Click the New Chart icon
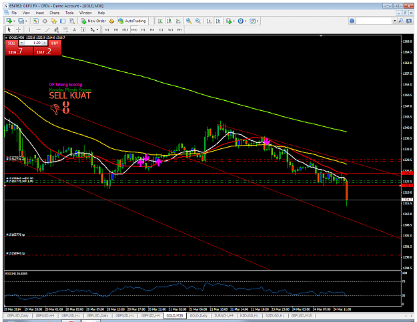417x322 pixels. tap(9, 21)
